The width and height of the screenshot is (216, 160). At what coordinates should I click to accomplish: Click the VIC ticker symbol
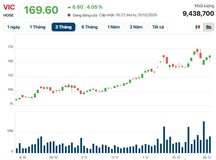pos(9,7)
